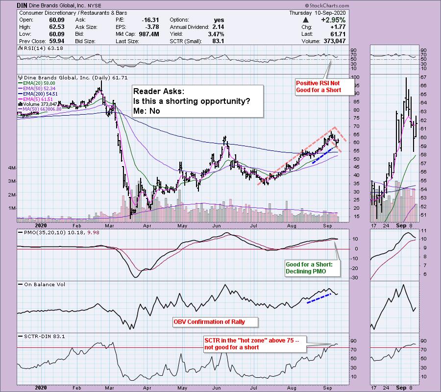Screen dimensions: 441x392
Task: Click the SCTR (Small) value "83.1" in quote table
Action: 219,41
